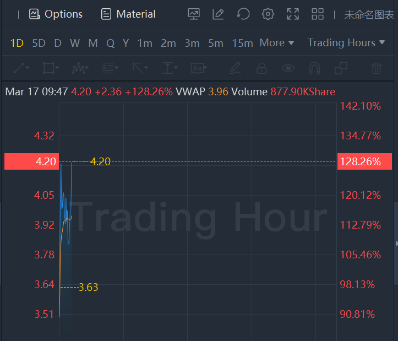The image size is (398, 341).
Task: Open the Options button
Action: (56, 14)
